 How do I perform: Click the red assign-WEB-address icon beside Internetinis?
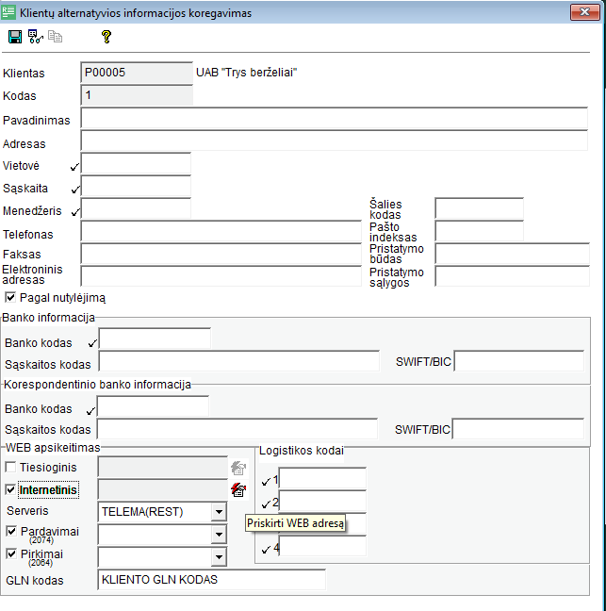(x=238, y=489)
